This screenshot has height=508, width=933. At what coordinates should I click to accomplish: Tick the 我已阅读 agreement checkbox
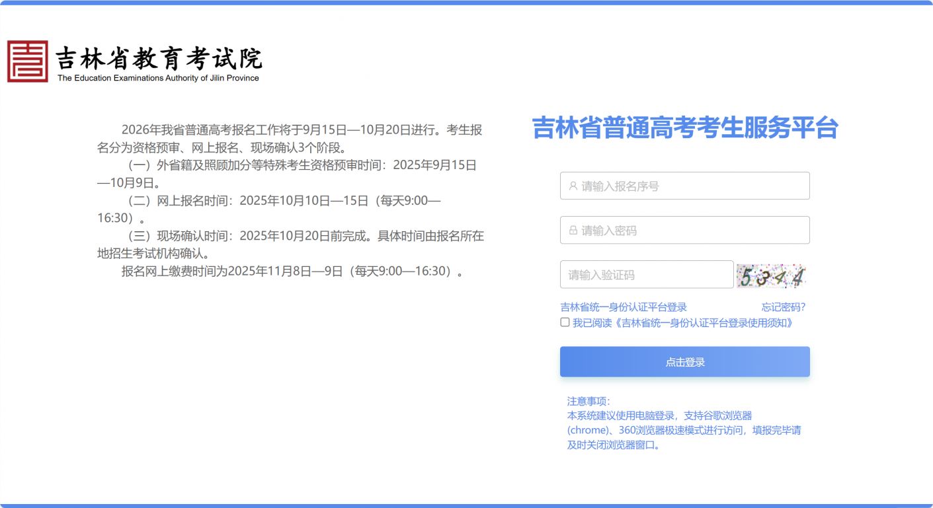point(565,322)
